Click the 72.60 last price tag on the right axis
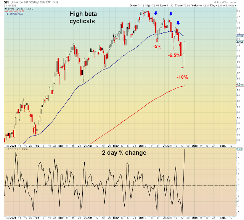 (240, 42)
